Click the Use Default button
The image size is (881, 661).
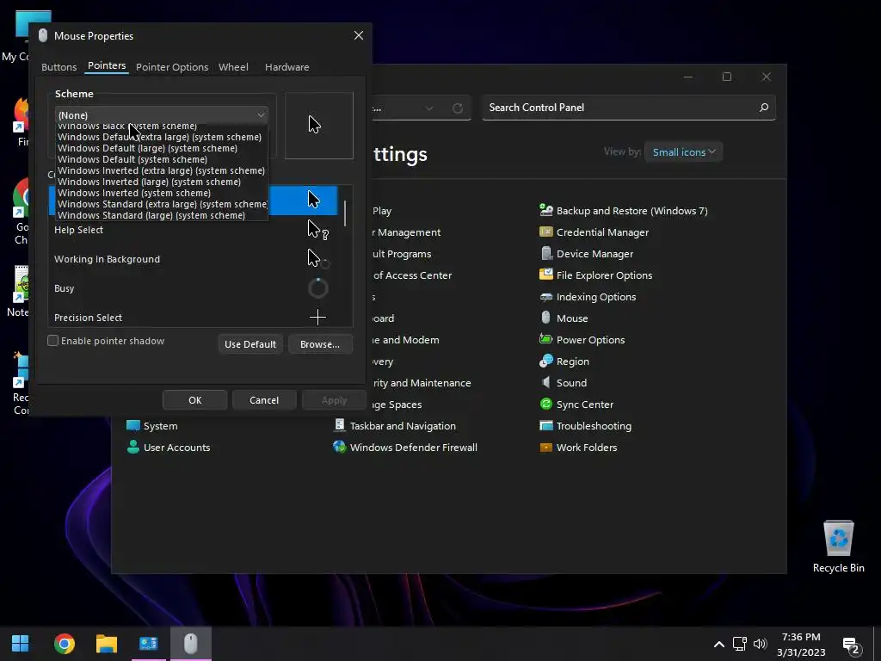(250, 344)
